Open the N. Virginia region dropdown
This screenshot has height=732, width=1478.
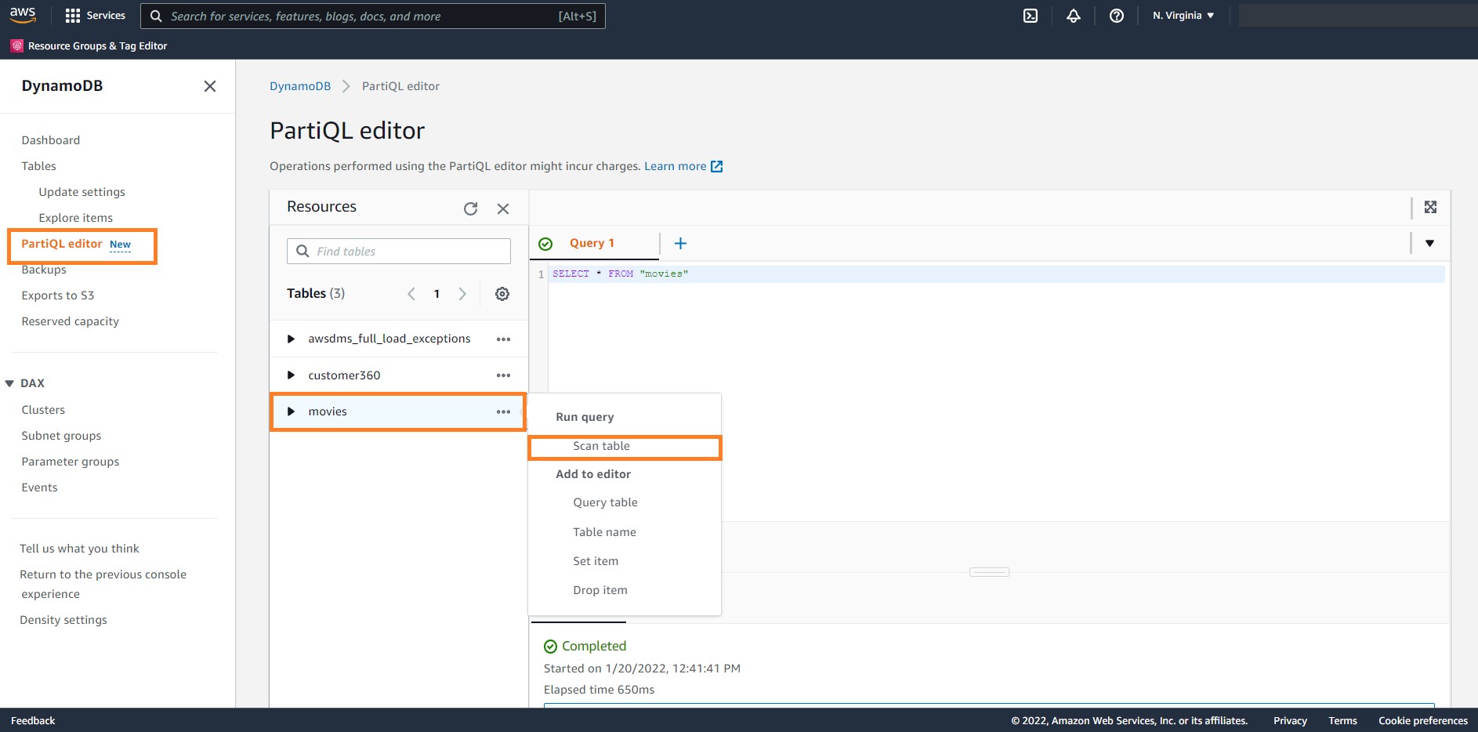1183,16
